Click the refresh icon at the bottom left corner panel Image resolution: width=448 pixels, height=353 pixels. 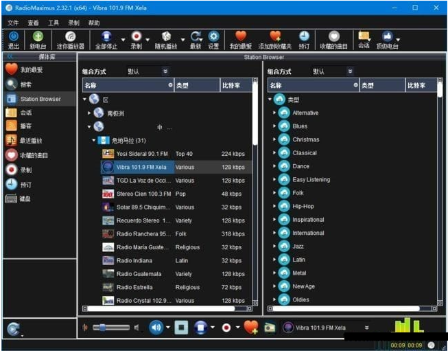[14, 329]
